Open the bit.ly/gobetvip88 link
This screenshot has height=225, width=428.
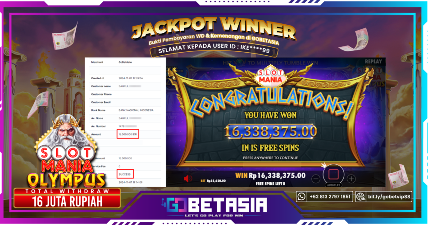click(389, 197)
